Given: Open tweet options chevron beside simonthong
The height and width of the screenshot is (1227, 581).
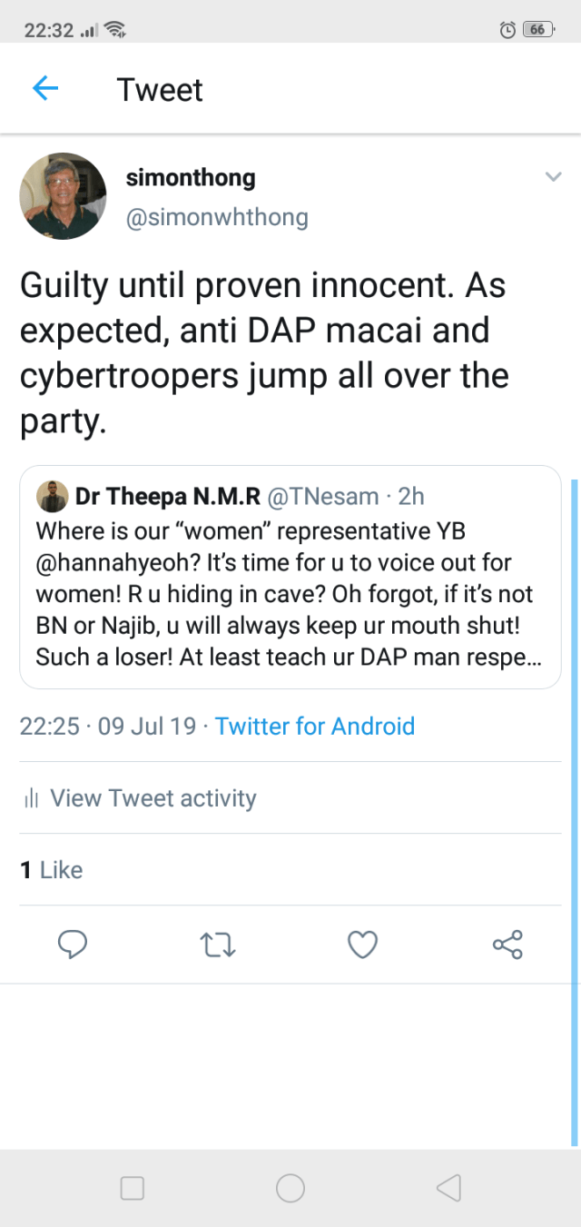Looking at the screenshot, I should [553, 177].
